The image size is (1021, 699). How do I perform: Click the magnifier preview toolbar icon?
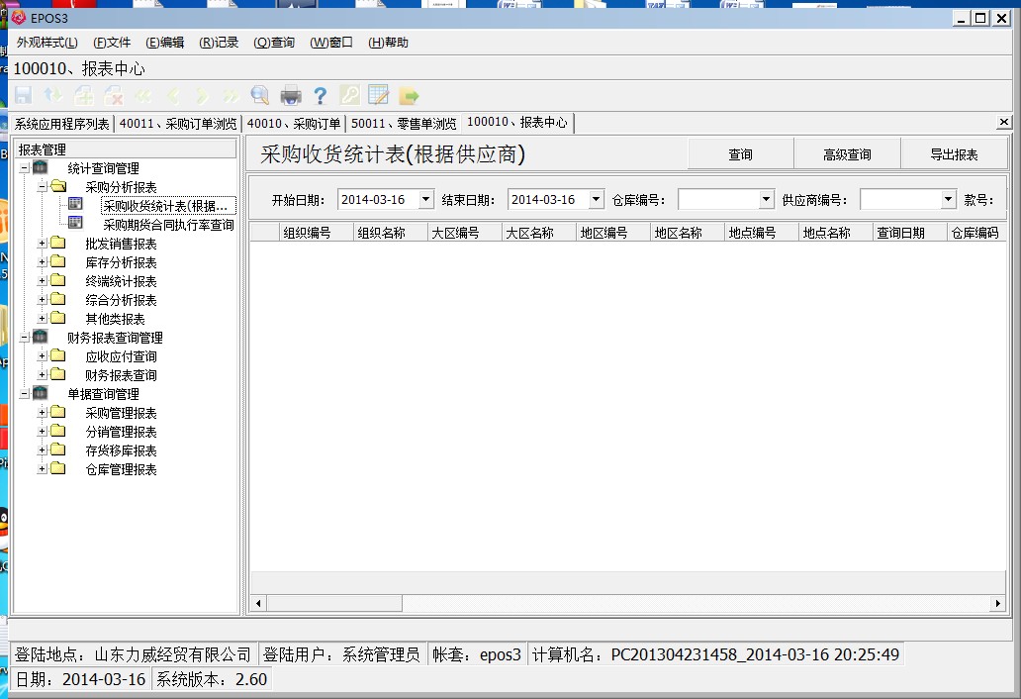260,95
